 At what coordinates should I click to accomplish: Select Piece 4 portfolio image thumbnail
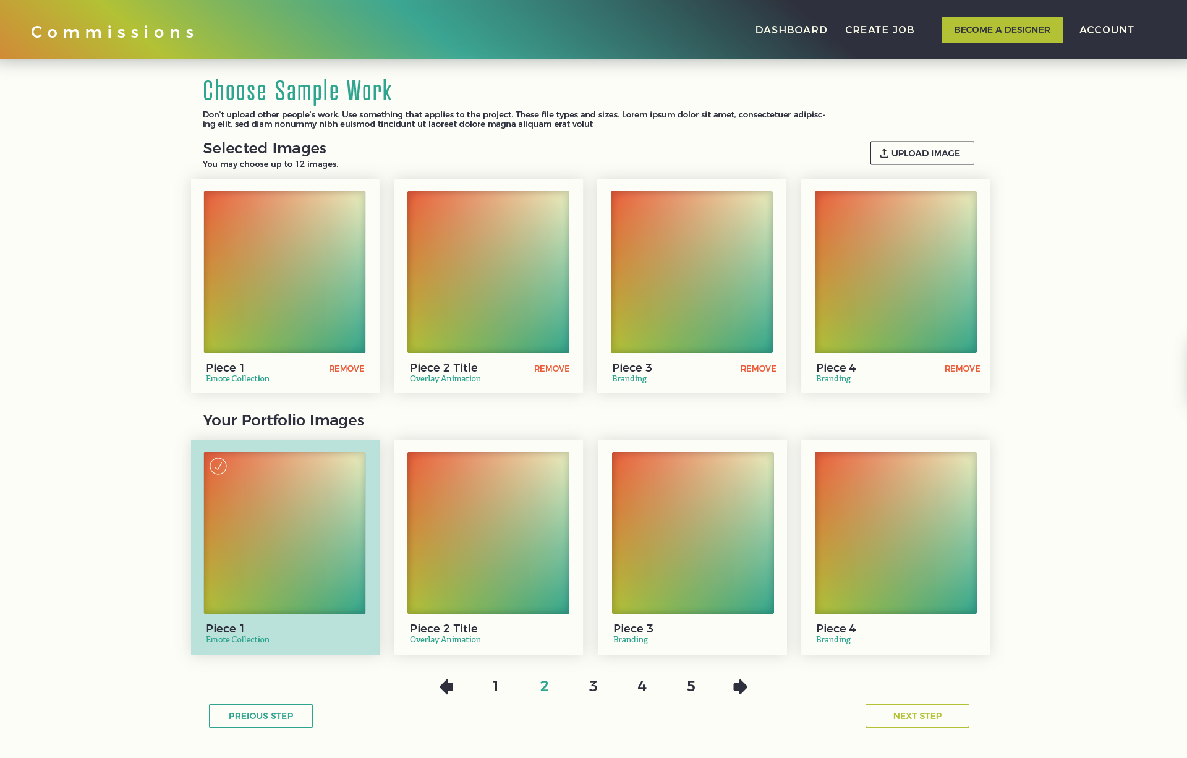pyautogui.click(x=895, y=533)
